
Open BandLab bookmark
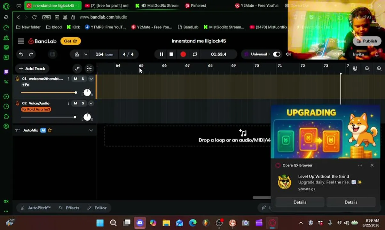click(188, 27)
